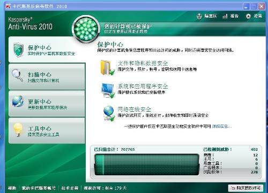Open the 隔离区 quarantine icon

[x=199, y=16]
